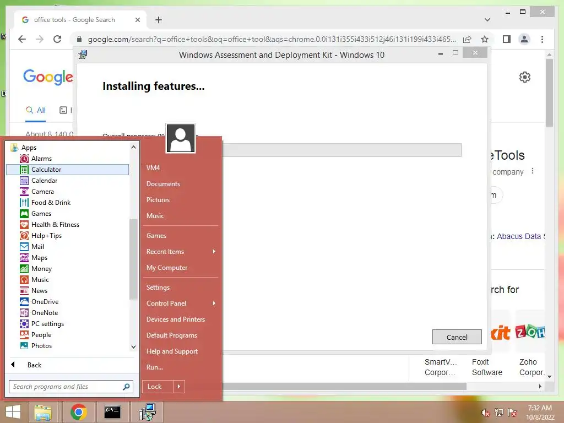Open Help+Tips app icon
This screenshot has height=423, width=564.
(x=24, y=236)
